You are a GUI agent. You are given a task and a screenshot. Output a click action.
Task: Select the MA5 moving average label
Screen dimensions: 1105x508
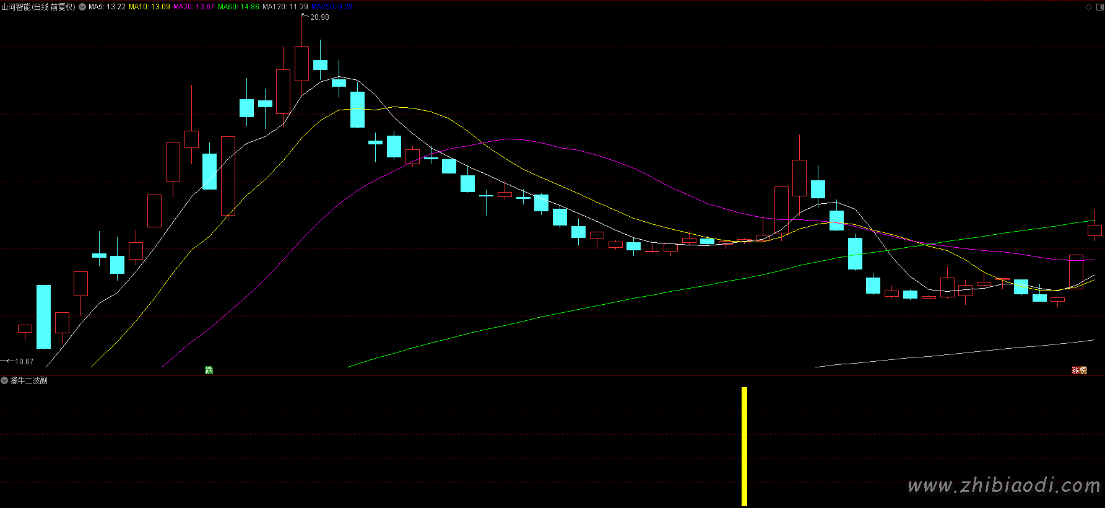[107, 7]
